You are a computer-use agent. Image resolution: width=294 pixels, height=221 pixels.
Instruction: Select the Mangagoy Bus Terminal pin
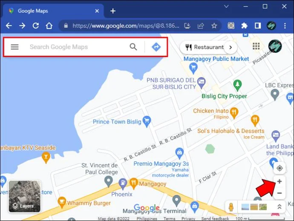pyautogui.click(x=176, y=201)
